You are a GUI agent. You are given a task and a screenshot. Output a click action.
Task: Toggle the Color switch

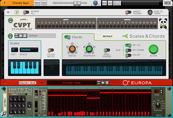[128, 55]
